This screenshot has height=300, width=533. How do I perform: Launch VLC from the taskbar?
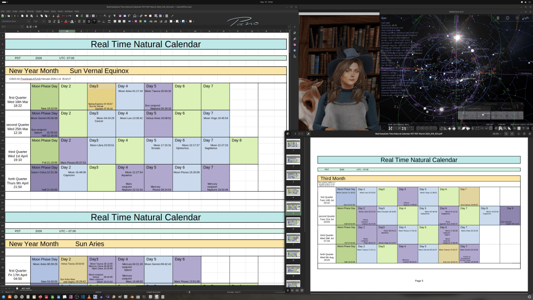pos(89,296)
